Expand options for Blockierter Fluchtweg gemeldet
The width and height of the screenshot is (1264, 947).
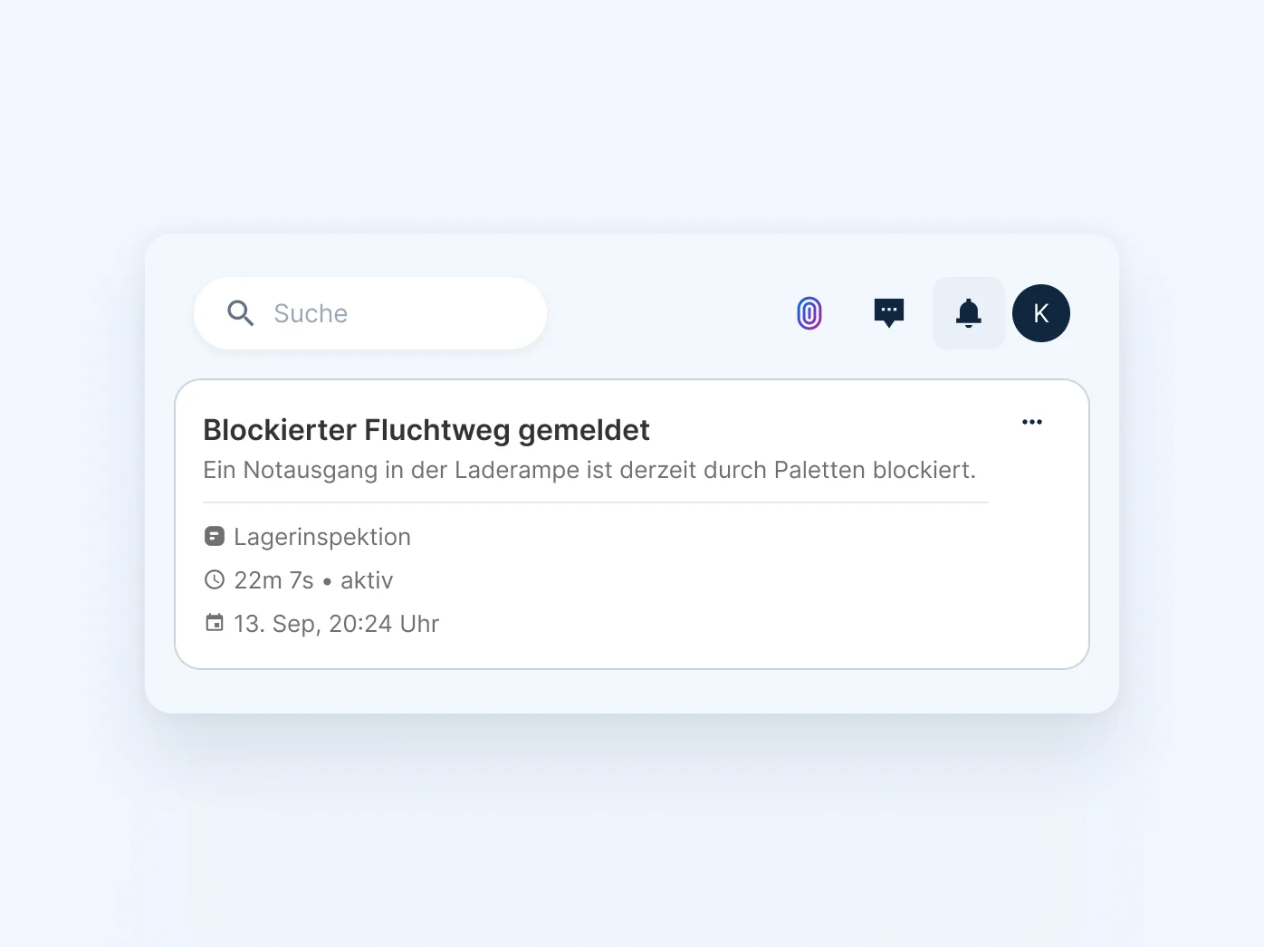[x=1032, y=422]
